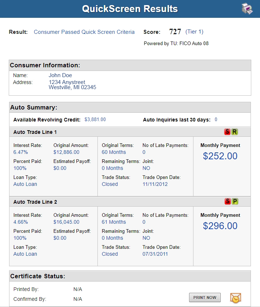Click the orange email envelope icon
This screenshot has width=260, height=307.
point(236,298)
